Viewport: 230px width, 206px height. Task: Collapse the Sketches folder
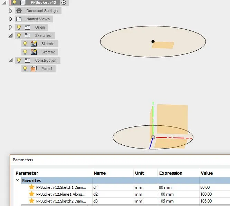click(x=11, y=35)
